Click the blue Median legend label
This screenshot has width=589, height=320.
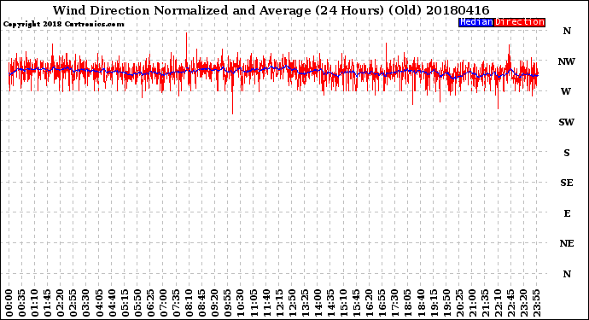pos(476,22)
